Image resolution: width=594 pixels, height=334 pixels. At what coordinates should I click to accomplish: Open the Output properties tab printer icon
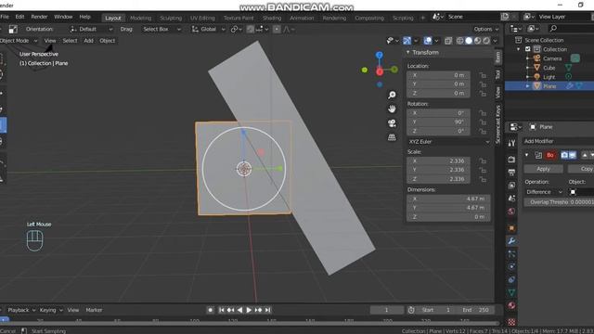511,173
